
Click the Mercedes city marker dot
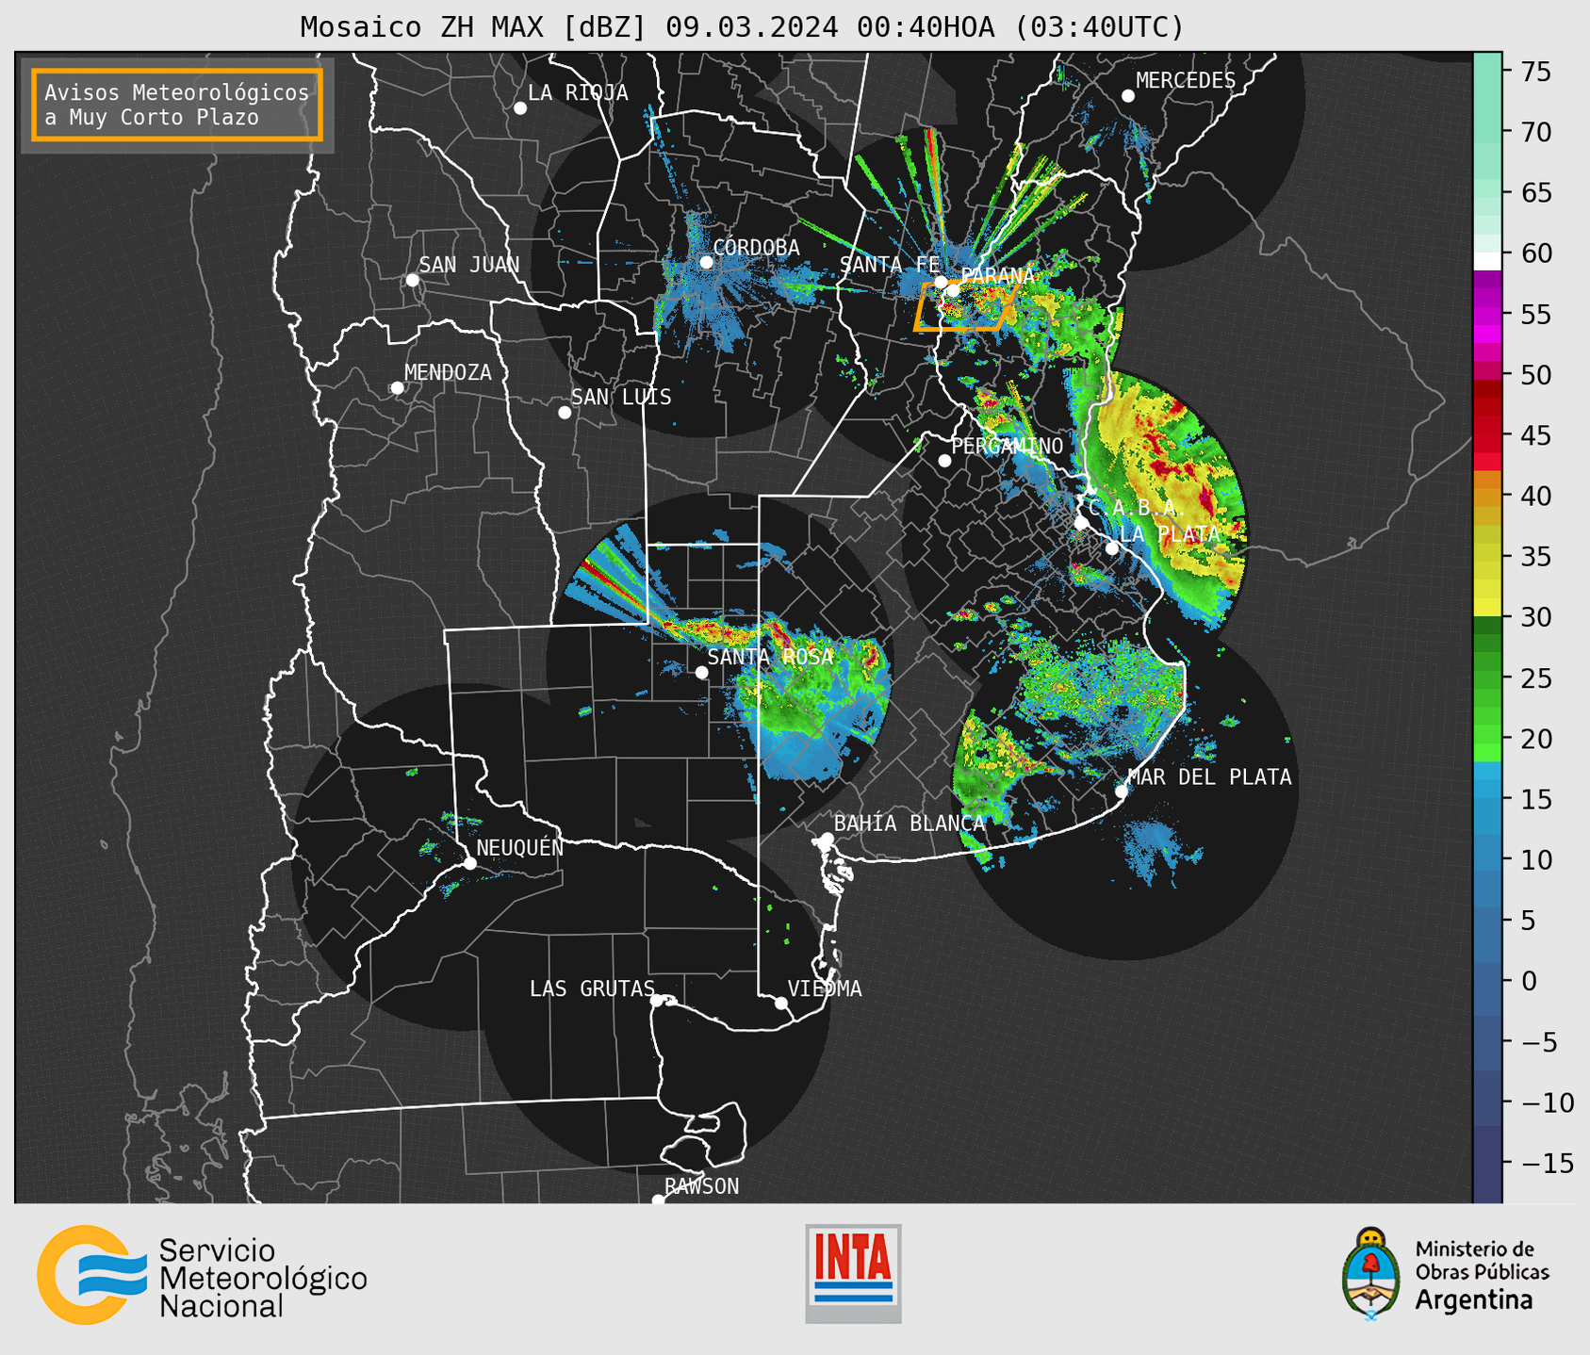1128,96
